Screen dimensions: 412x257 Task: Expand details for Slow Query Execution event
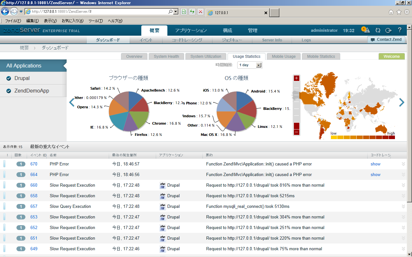tap(403, 207)
